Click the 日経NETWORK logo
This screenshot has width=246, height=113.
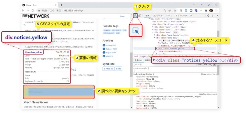click(x=36, y=16)
